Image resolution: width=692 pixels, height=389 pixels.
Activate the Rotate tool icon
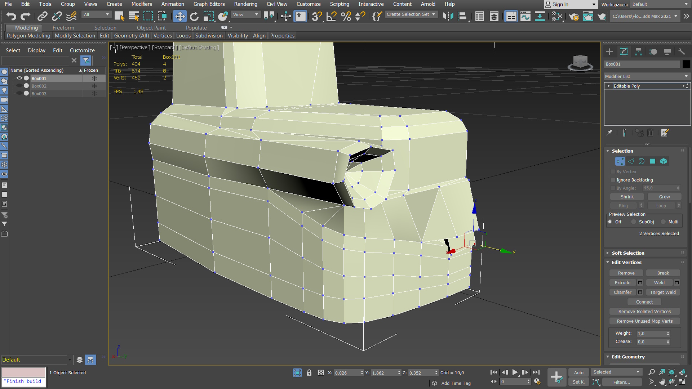194,16
